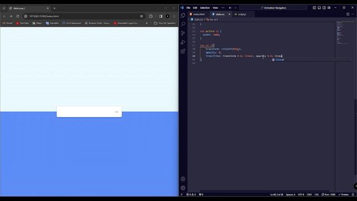Split the editor to the right
357x201 pixels.
[348, 14]
